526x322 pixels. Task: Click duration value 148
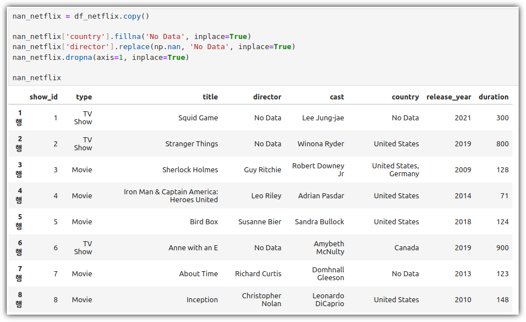[x=502, y=300]
